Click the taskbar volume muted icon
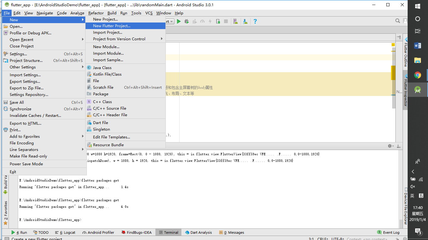The height and width of the screenshot is (240, 428). 413,187
